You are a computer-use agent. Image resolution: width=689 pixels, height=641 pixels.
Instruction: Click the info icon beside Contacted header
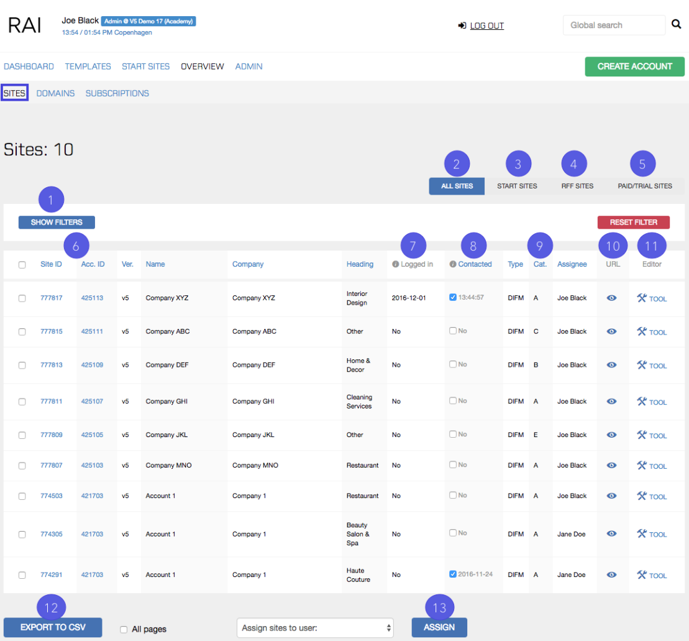[x=453, y=264]
